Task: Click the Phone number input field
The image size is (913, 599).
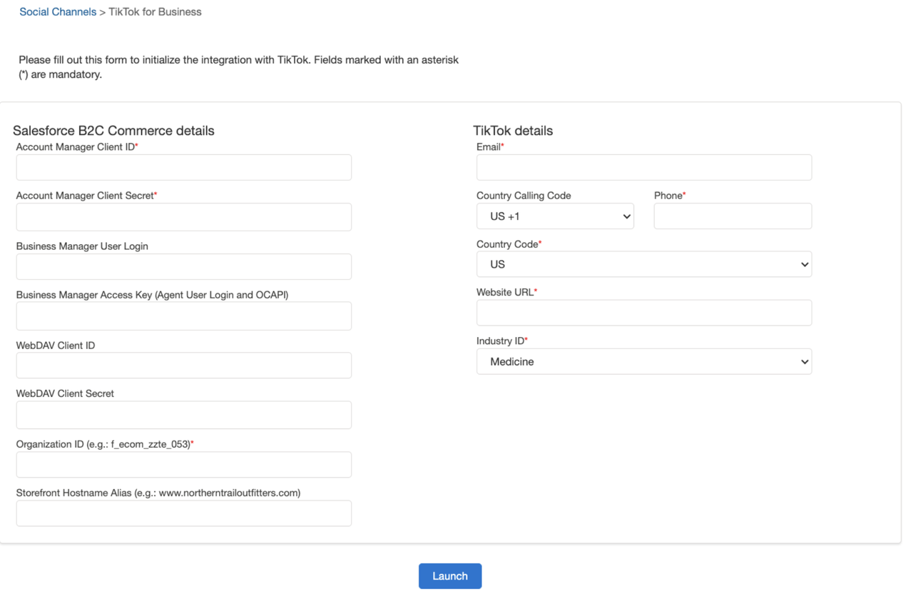Action: coord(732,216)
